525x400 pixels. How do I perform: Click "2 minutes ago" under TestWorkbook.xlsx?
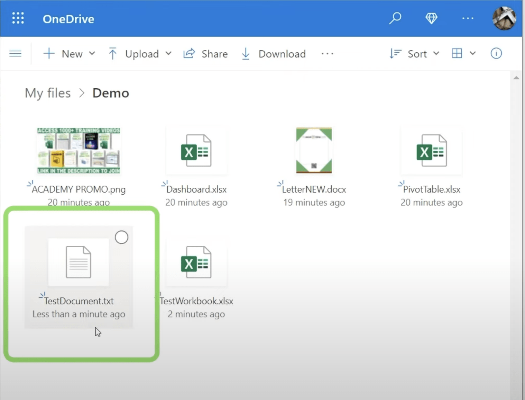pos(196,314)
